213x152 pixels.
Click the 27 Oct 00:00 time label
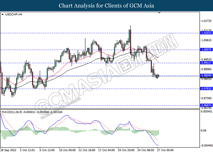(x=165, y=150)
